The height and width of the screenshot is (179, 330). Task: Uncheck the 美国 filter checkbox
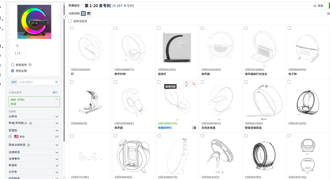pyautogui.click(x=10, y=137)
